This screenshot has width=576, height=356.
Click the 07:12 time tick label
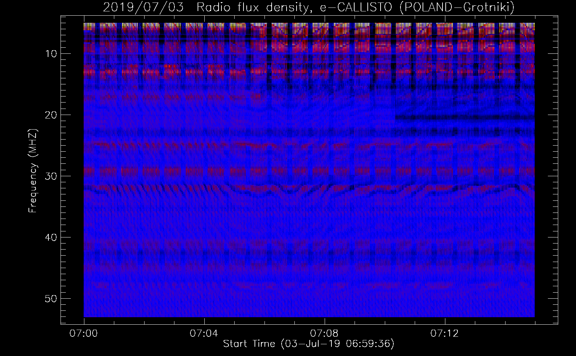point(445,334)
